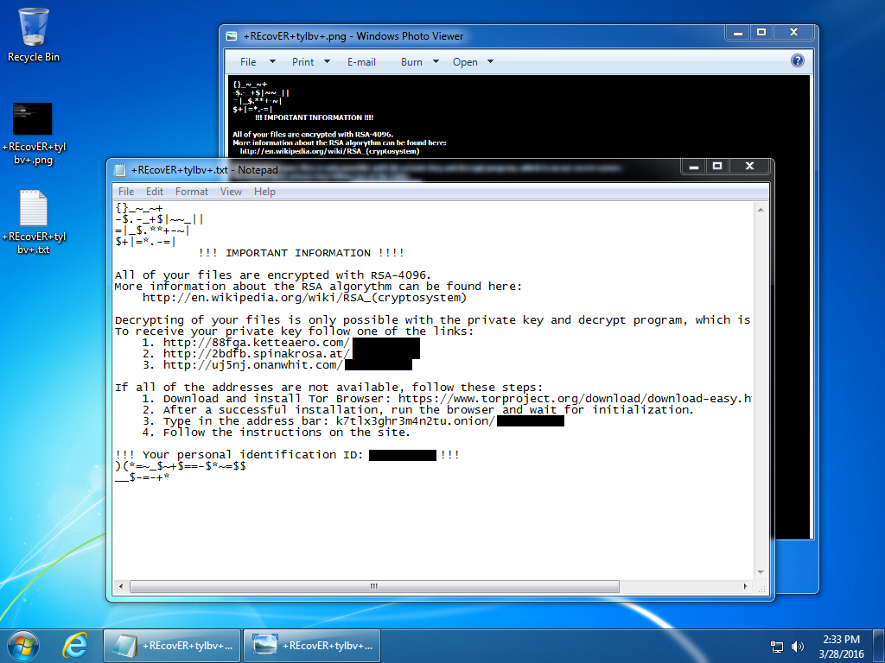Open Notepad's View menu
885x663 pixels.
click(x=231, y=192)
